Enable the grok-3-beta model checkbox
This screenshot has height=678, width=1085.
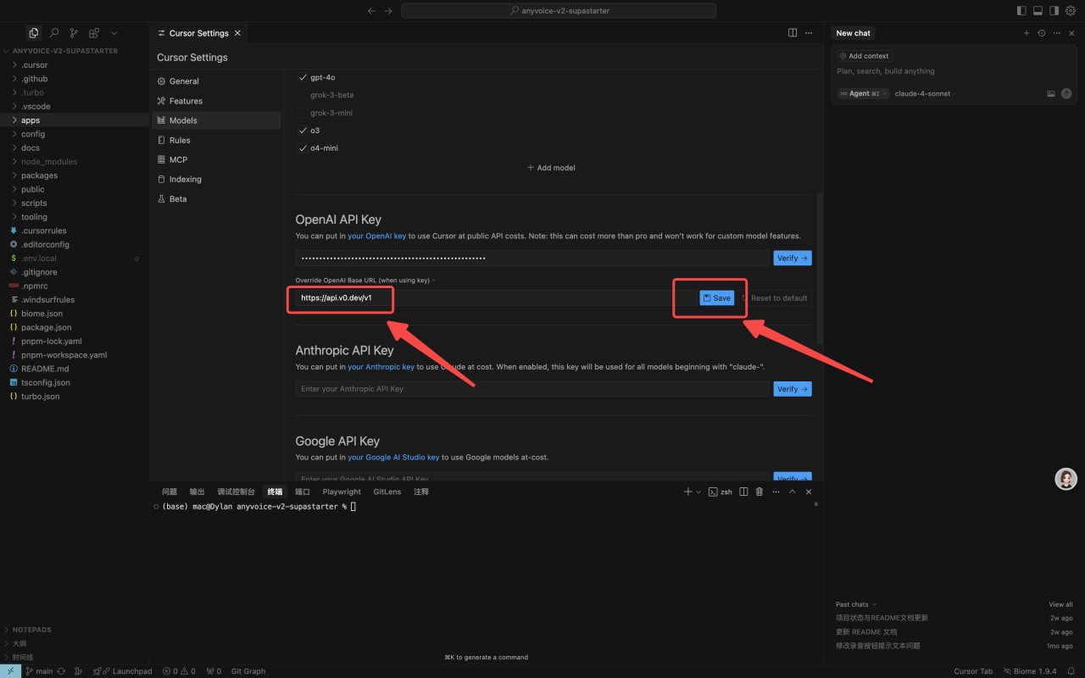point(303,95)
